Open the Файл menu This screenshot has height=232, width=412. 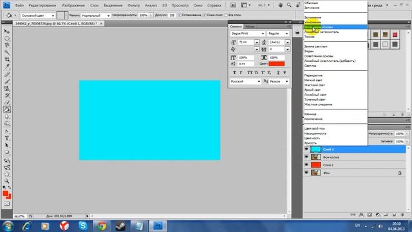[x=19, y=5]
